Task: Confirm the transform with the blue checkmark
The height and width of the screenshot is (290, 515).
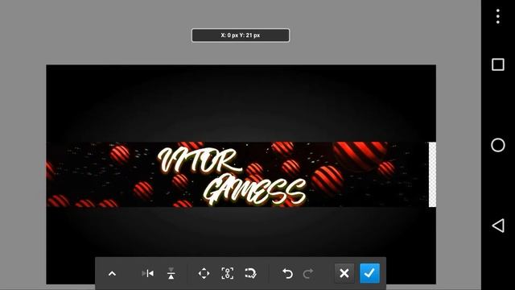Action: (x=370, y=273)
